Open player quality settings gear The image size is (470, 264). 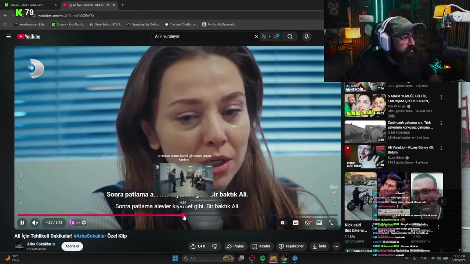click(308, 223)
